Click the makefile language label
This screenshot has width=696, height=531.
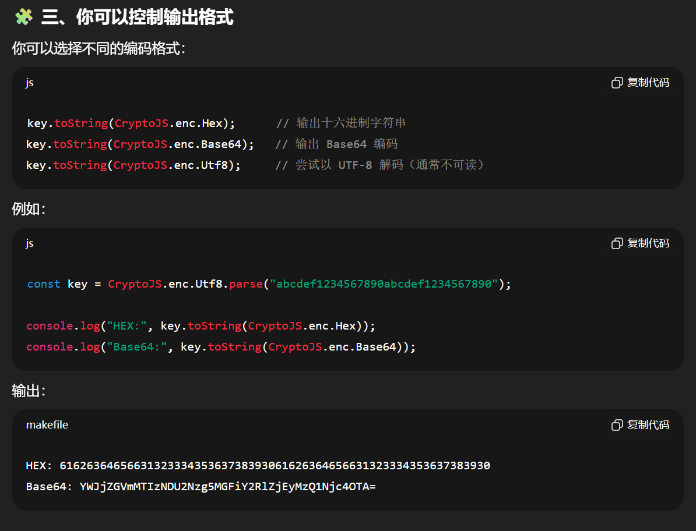pos(47,425)
